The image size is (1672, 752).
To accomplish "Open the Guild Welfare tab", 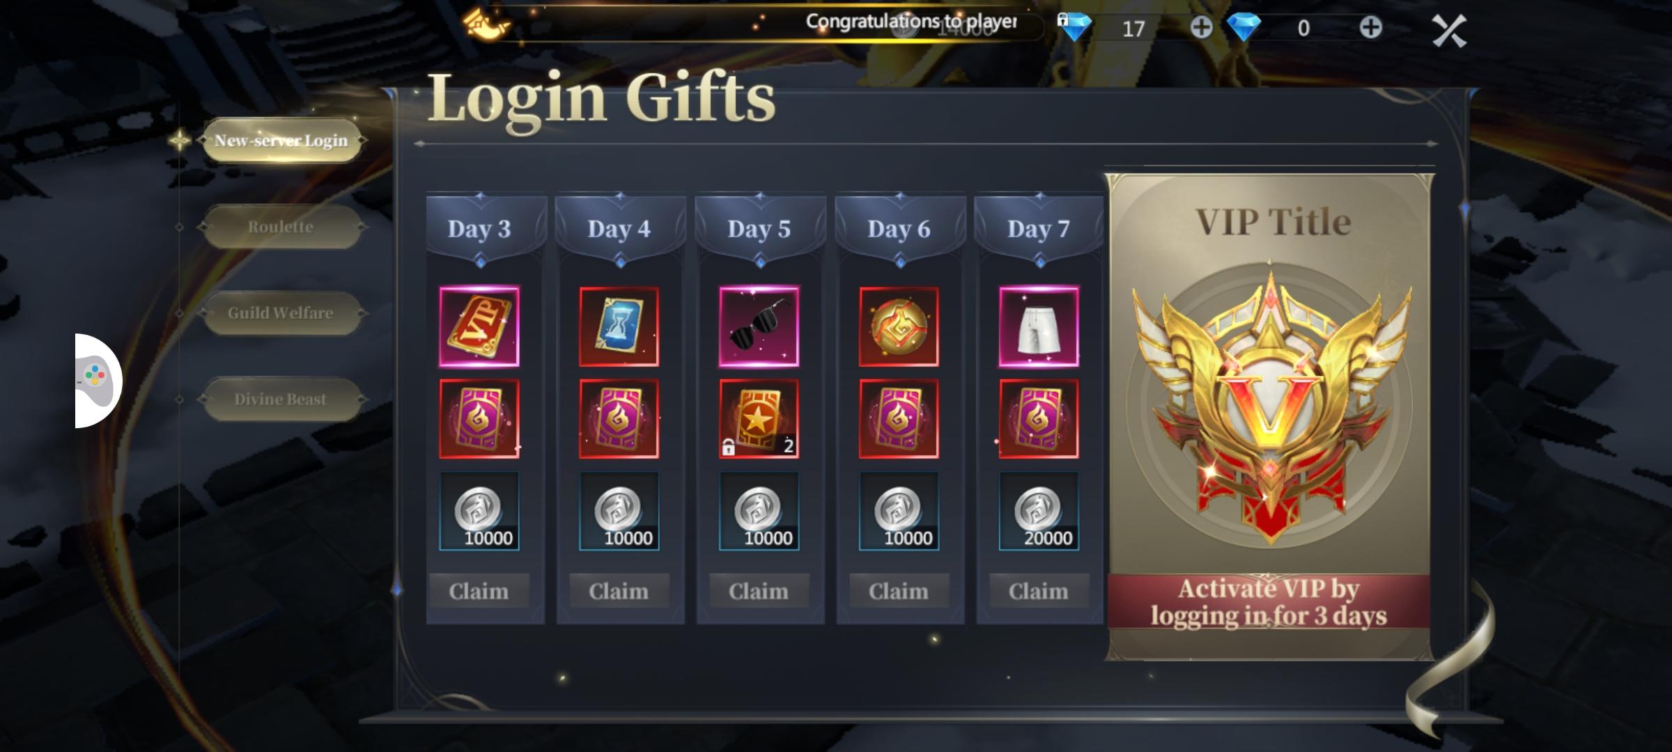I will tap(281, 313).
